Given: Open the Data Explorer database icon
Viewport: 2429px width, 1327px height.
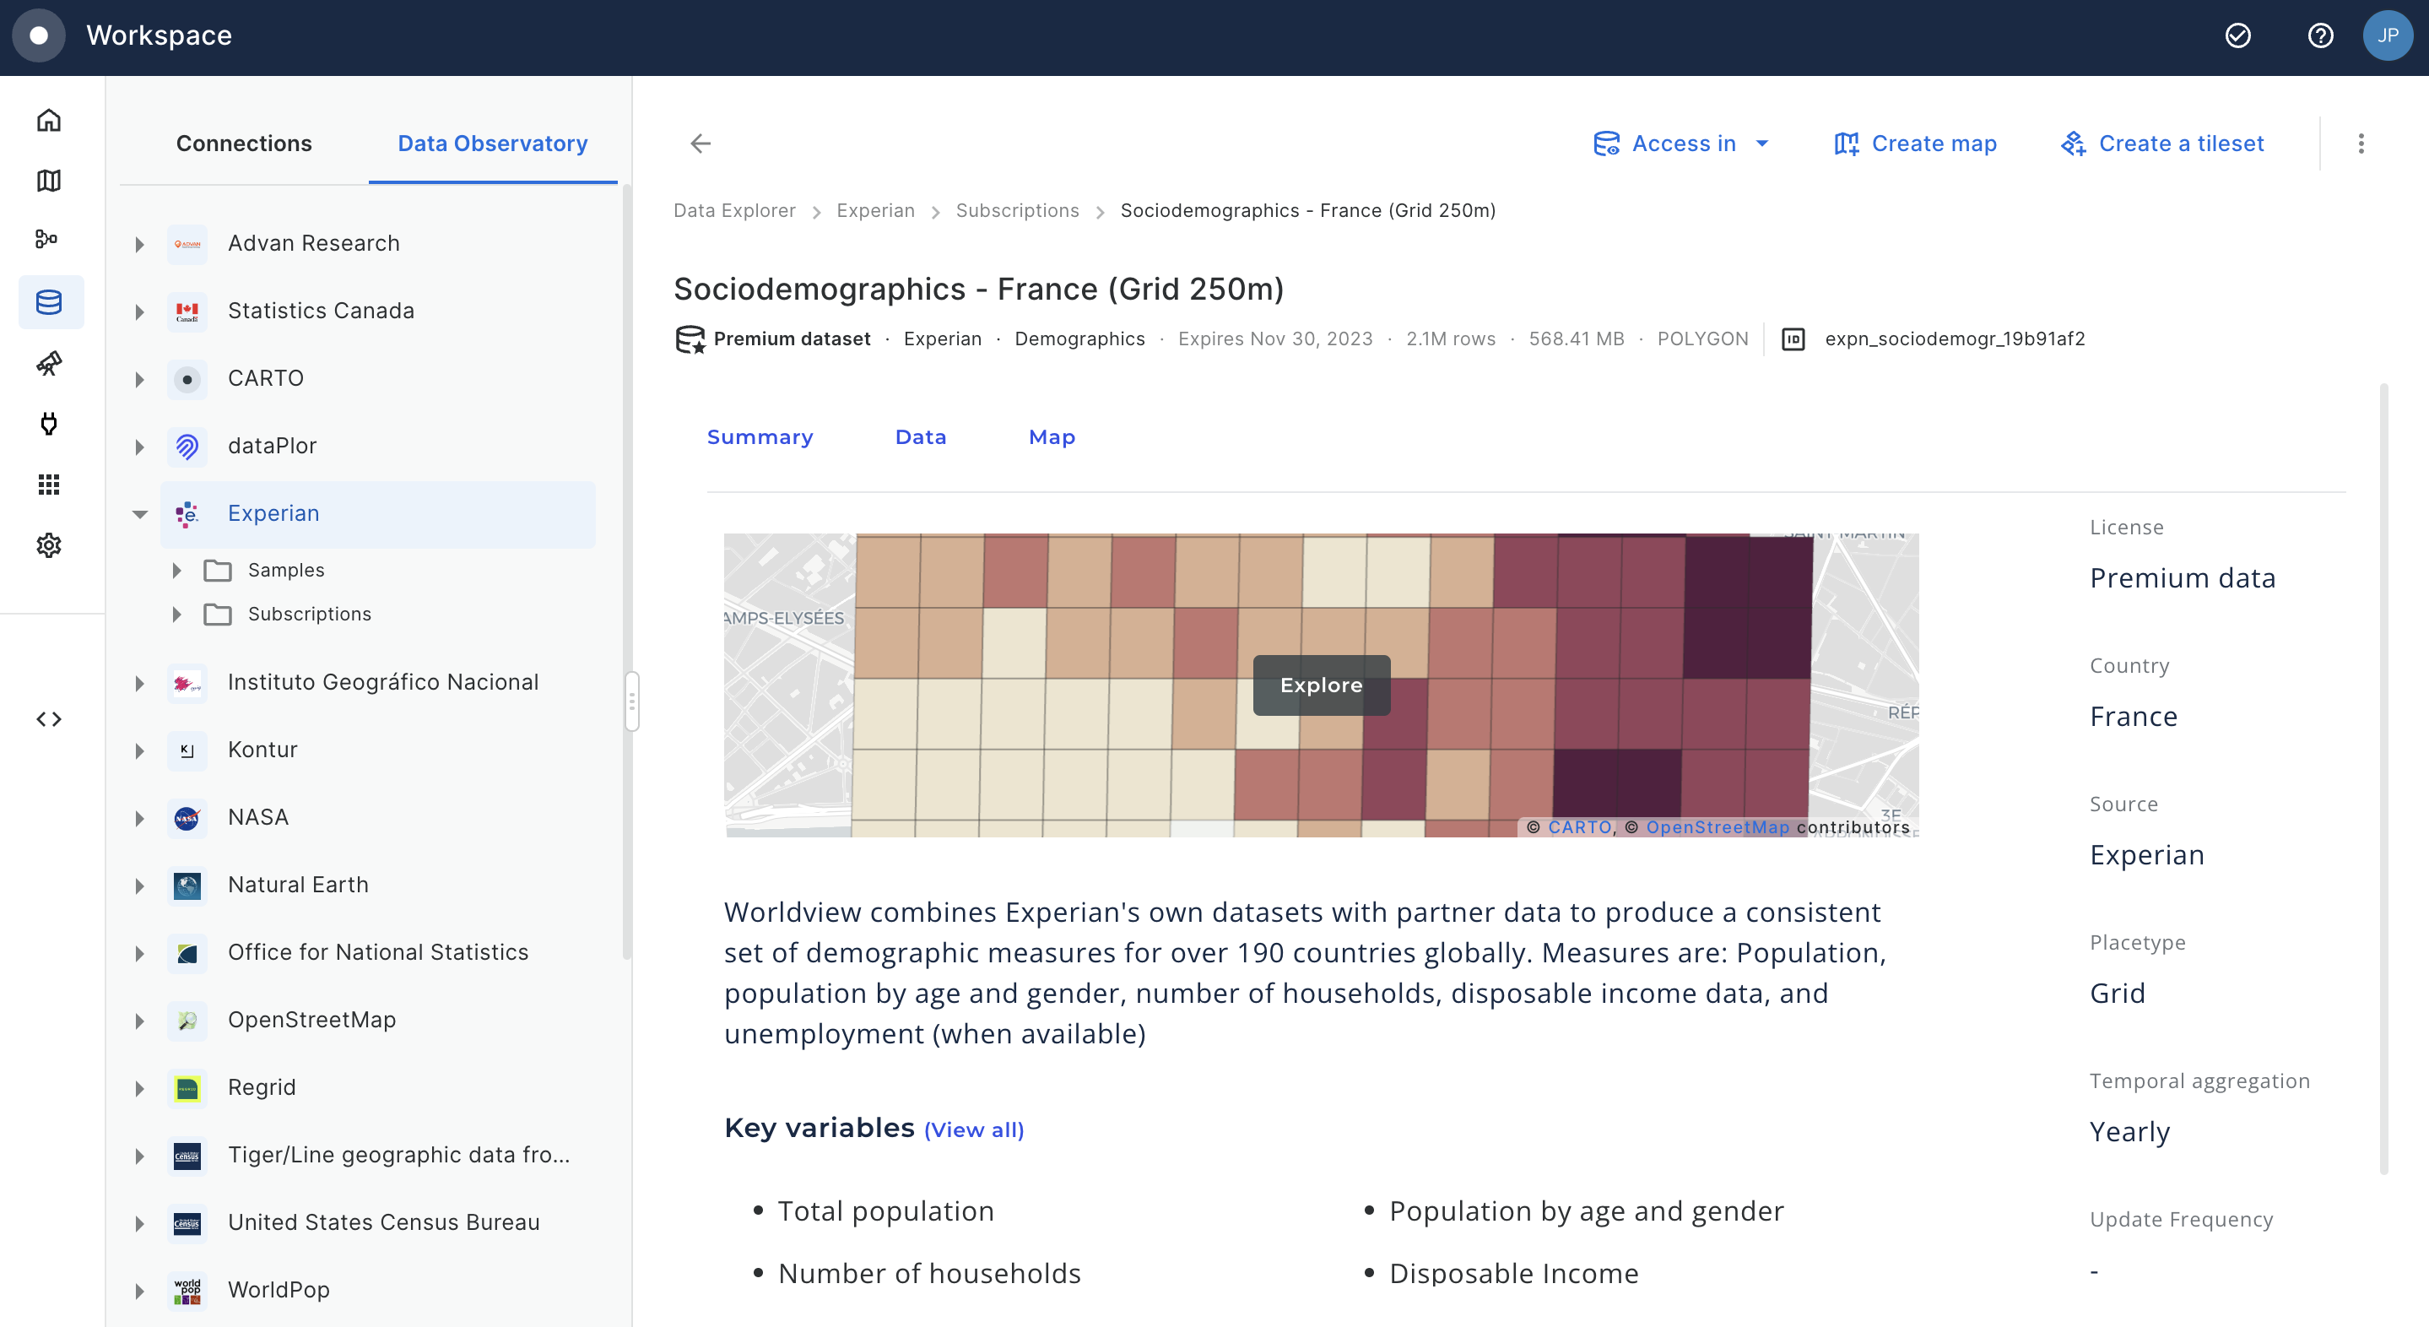Looking at the screenshot, I should point(49,302).
